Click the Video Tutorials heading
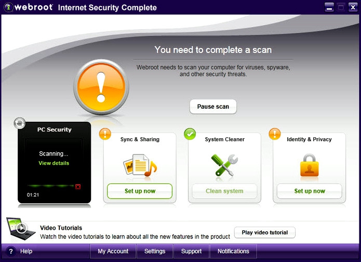361x262 pixels. (x=61, y=228)
